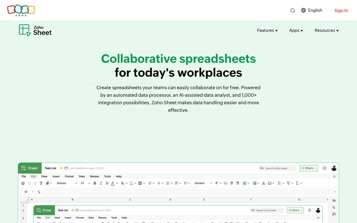Click the Share button in outer Sheet header

(309, 168)
